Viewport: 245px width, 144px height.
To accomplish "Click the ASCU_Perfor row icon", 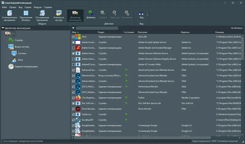I will (78, 87).
